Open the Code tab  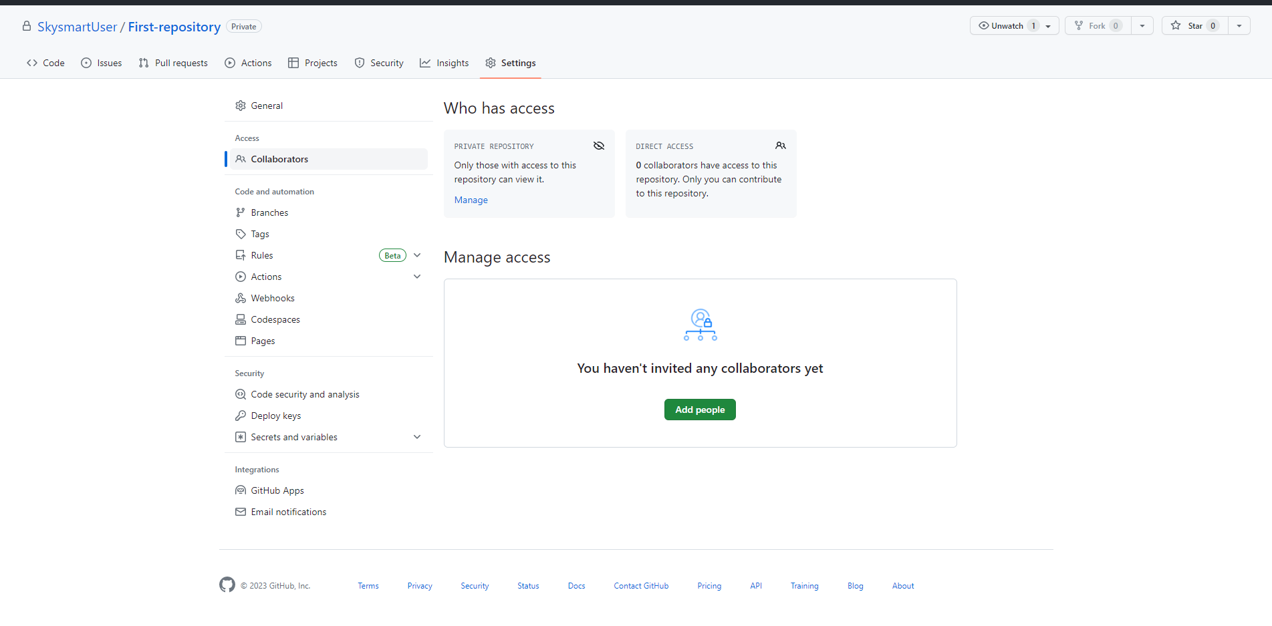[45, 63]
